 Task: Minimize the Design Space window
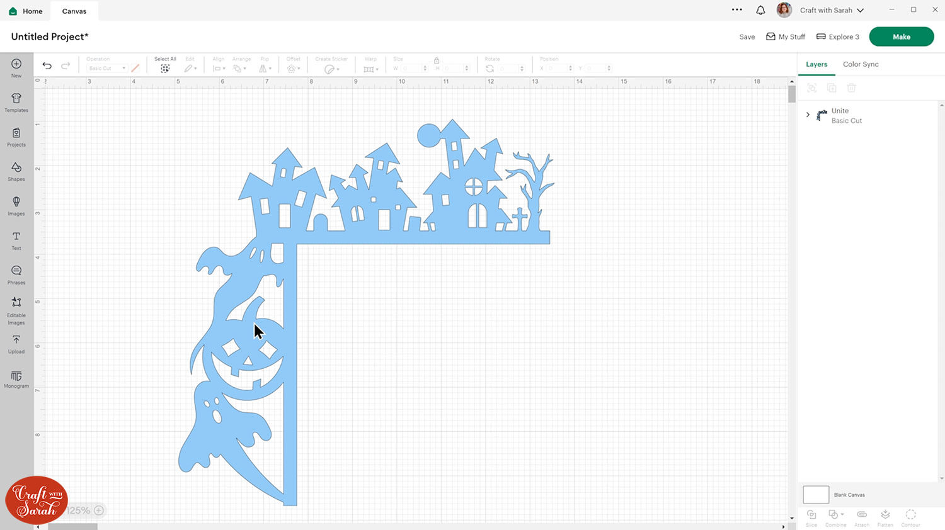point(891,10)
